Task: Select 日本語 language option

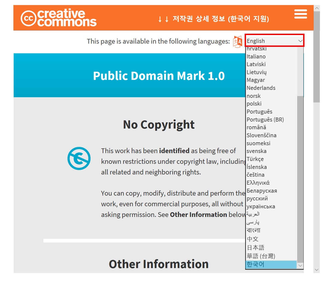Action: click(x=271, y=248)
